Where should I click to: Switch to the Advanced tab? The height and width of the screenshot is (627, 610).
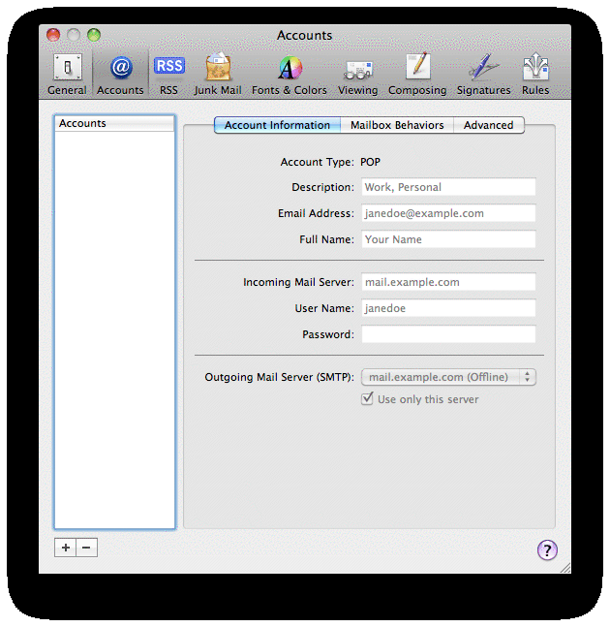[489, 125]
